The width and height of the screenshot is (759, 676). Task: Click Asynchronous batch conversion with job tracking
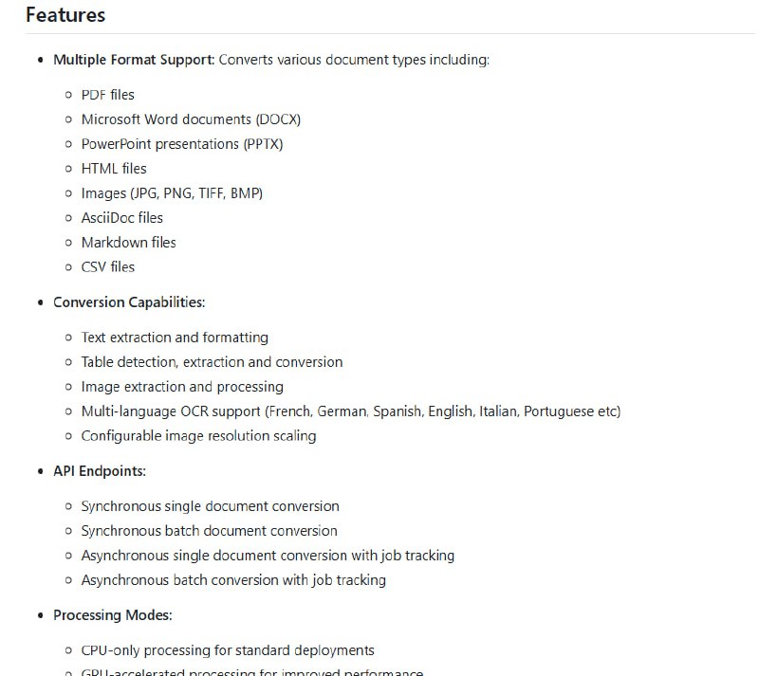[x=233, y=580]
